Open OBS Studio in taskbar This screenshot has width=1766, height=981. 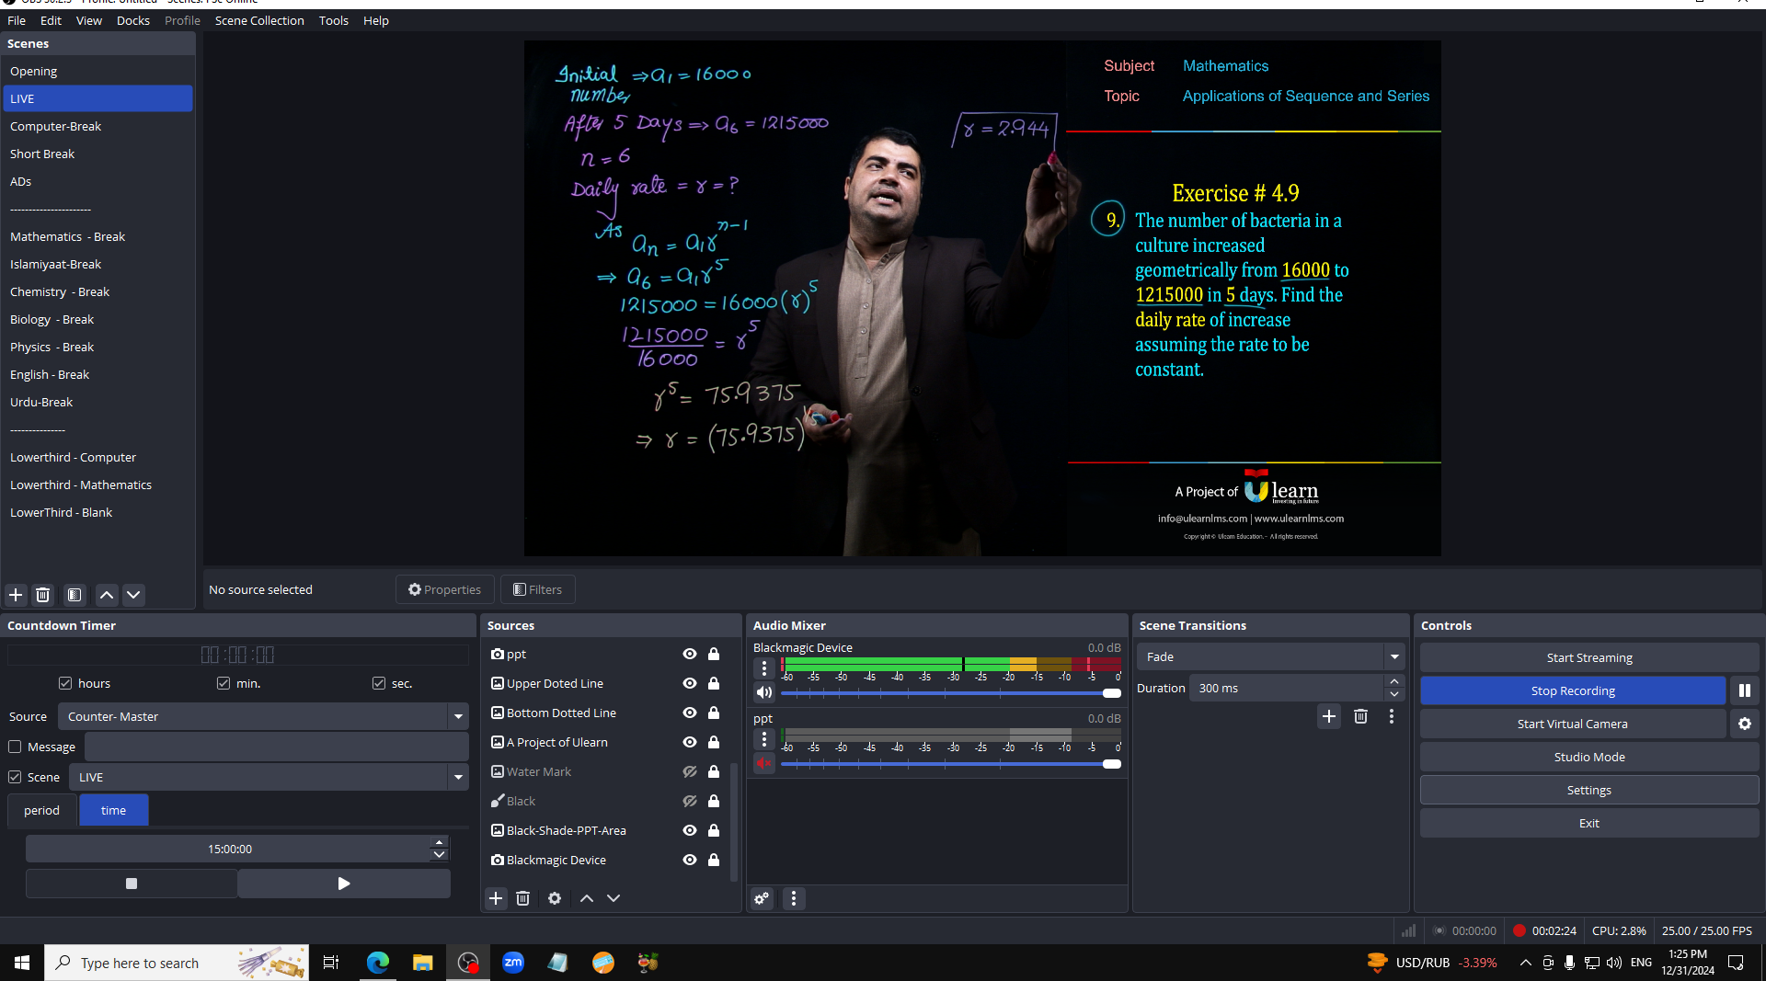coord(468,963)
